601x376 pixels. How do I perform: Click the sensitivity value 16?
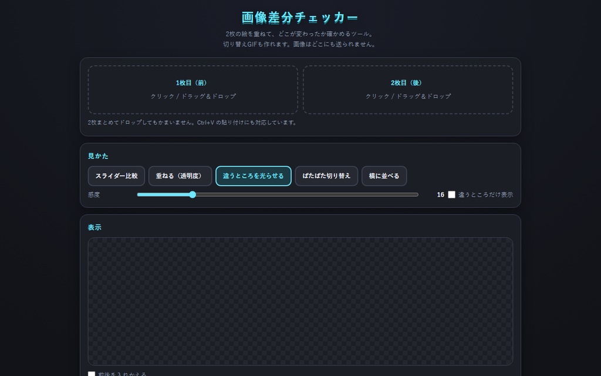point(440,195)
